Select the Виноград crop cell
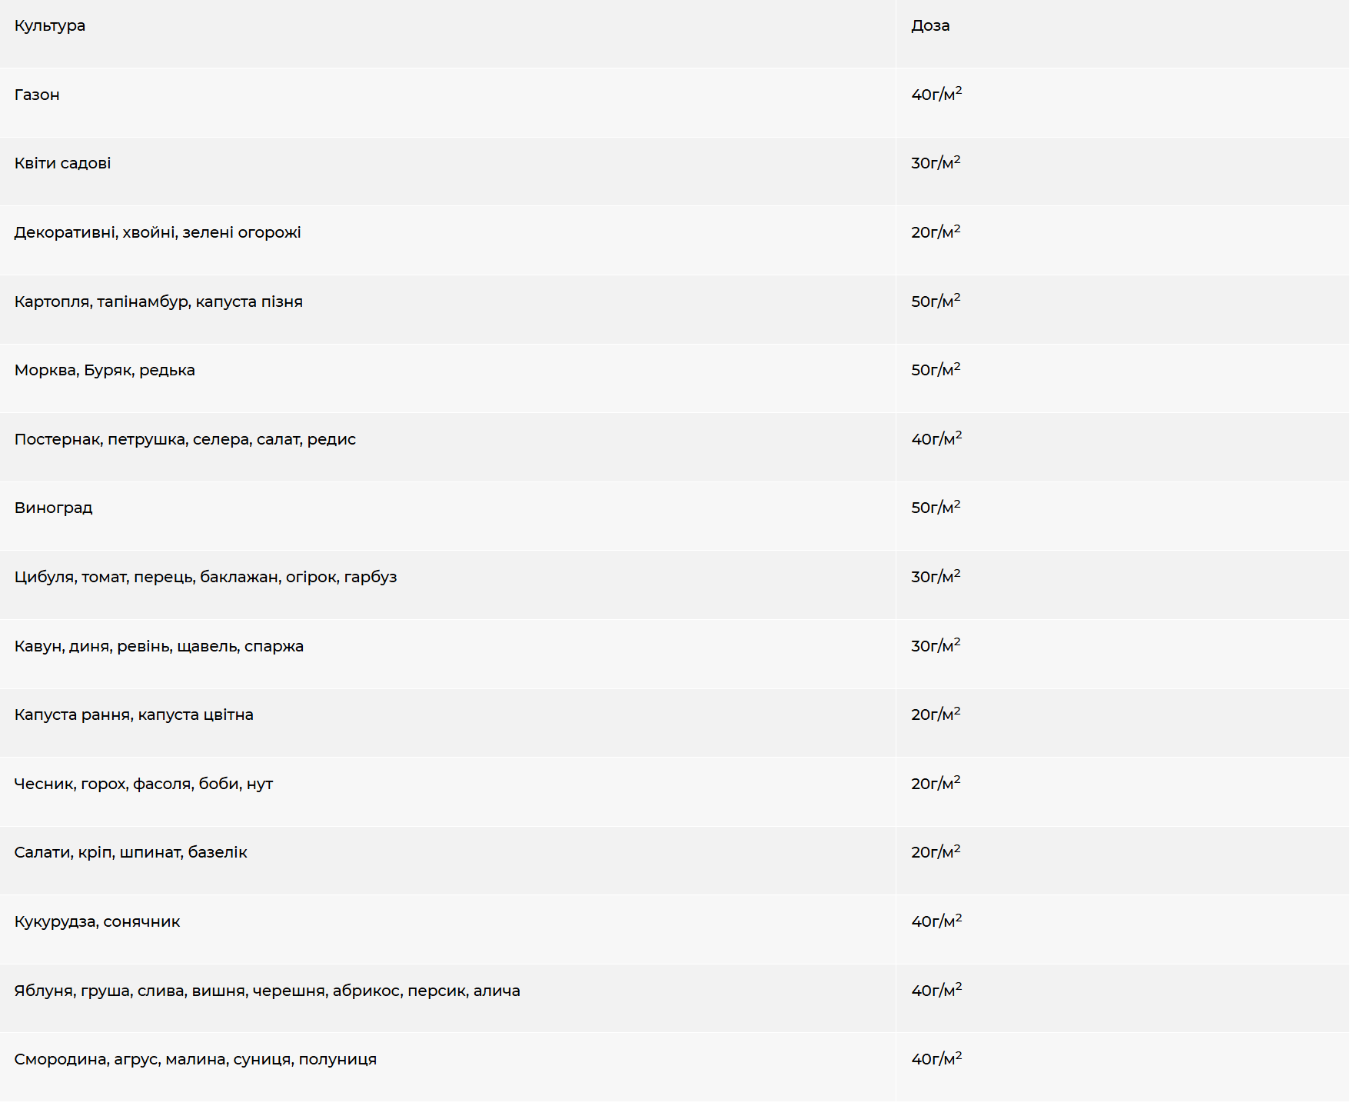Image resolution: width=1350 pixels, height=1106 pixels. [54, 508]
